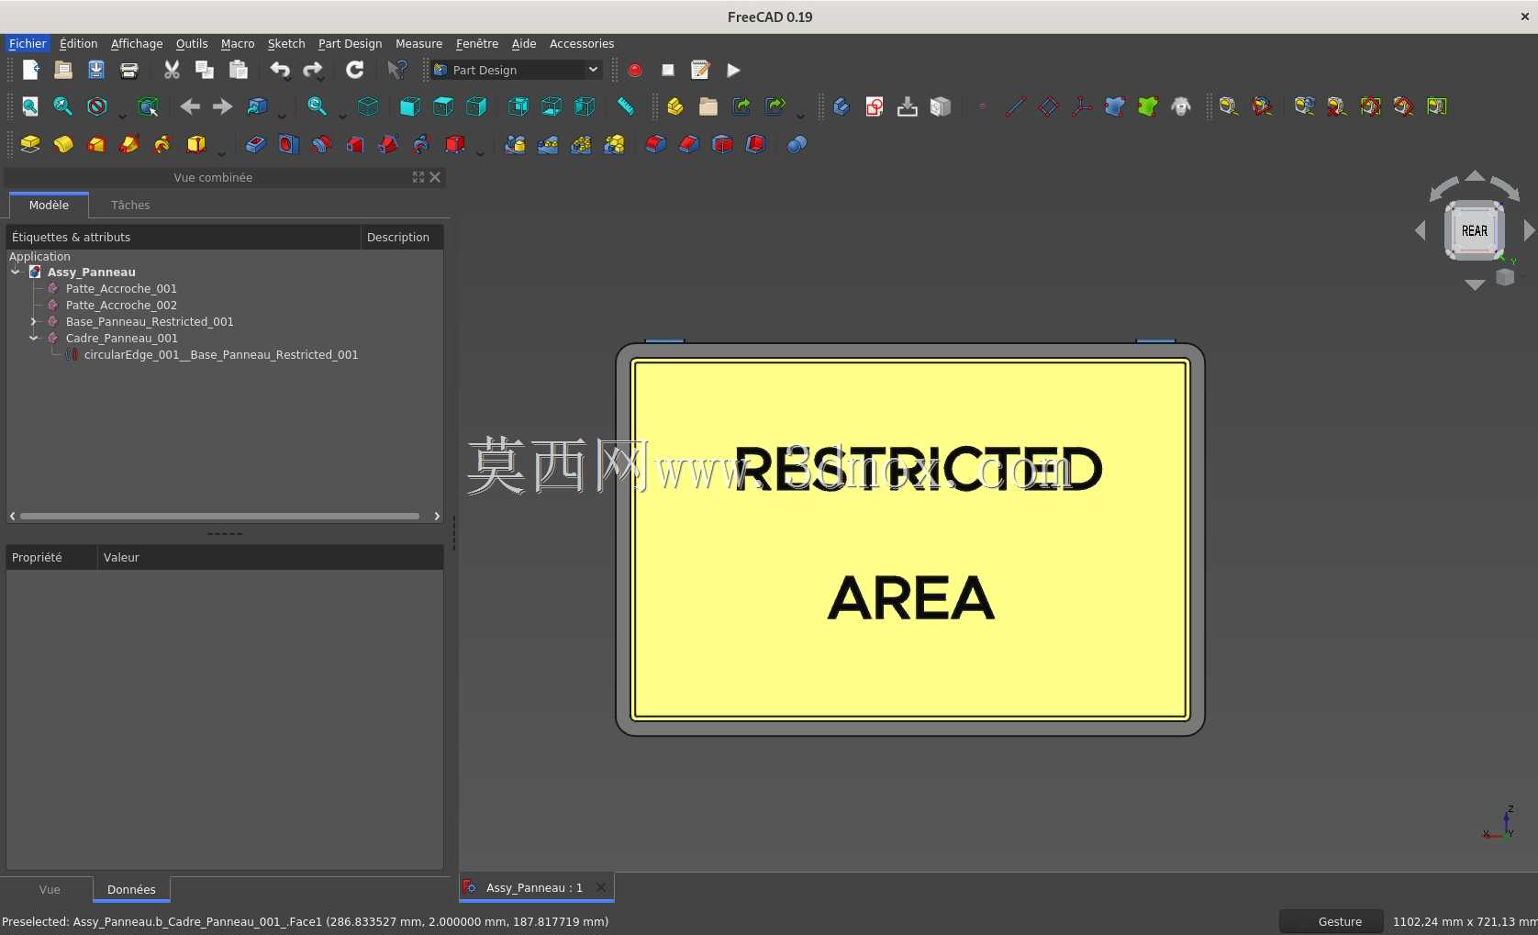
Task: Click the Fillet feature icon
Action: 655,144
